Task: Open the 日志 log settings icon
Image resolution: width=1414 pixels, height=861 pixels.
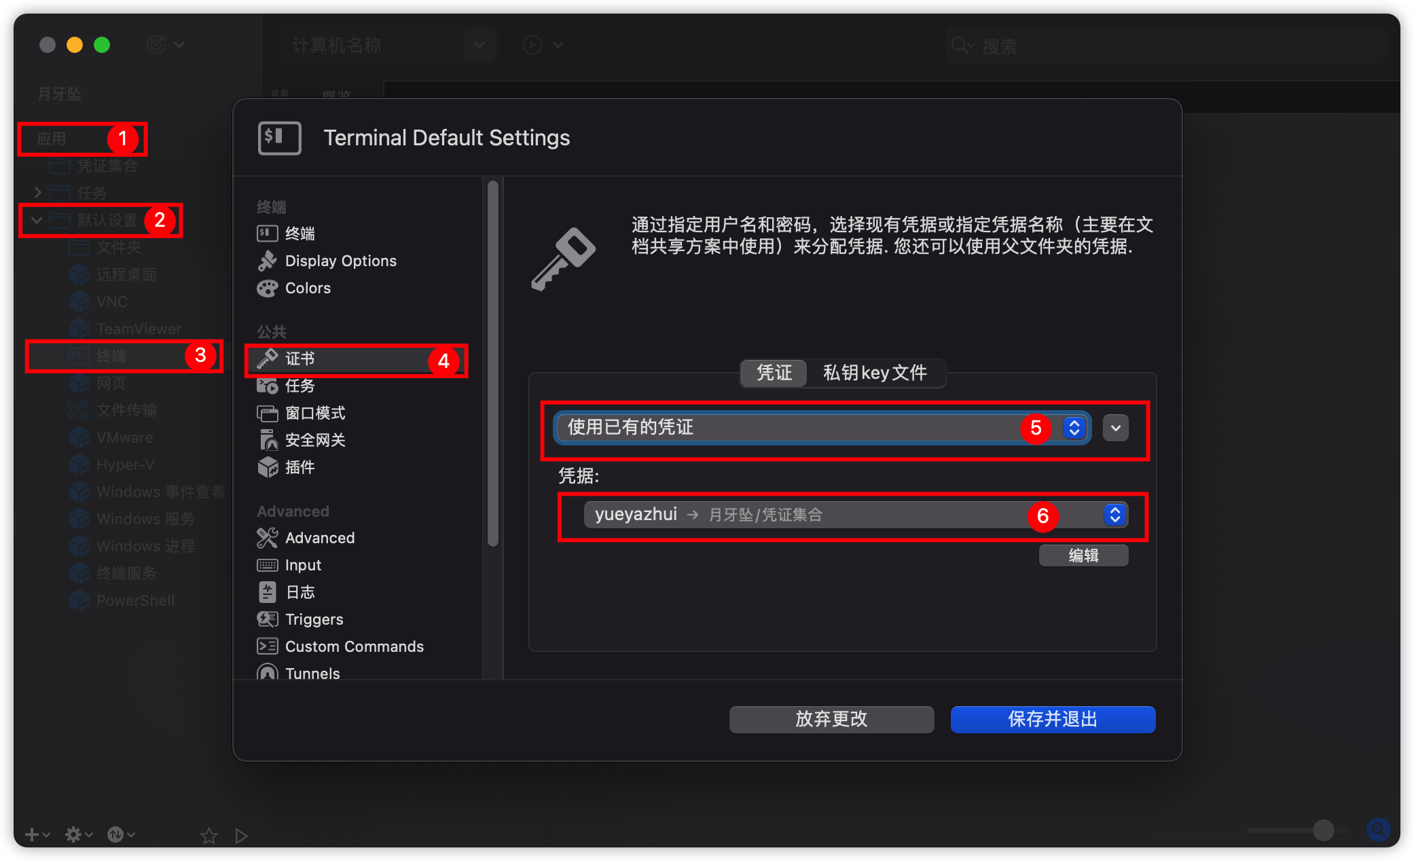Action: [267, 592]
